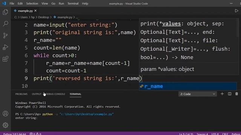
Task: Switch to the PROBLEMS panel tab
Action: 21,94
